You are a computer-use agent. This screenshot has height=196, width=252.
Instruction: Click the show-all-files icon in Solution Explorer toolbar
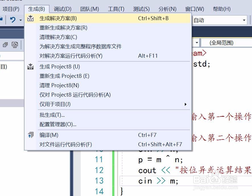tap(15, 45)
